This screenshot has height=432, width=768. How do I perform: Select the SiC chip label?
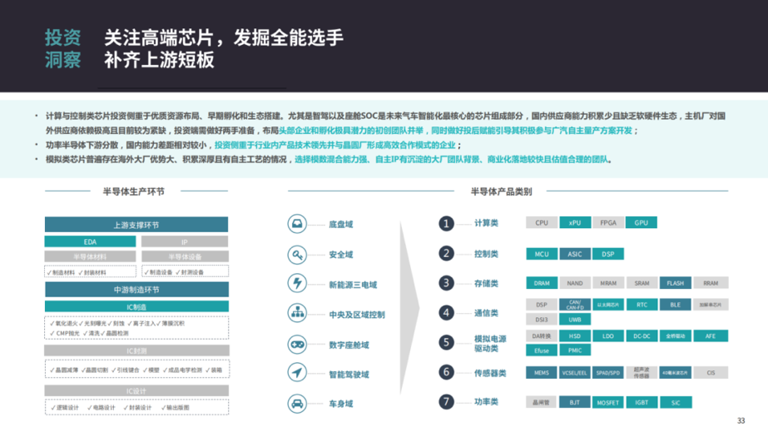pos(676,403)
